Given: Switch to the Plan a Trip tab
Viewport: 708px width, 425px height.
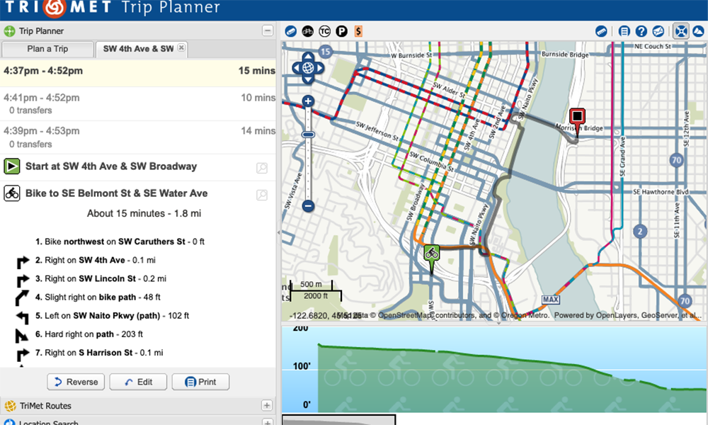Looking at the screenshot, I should tap(47, 49).
